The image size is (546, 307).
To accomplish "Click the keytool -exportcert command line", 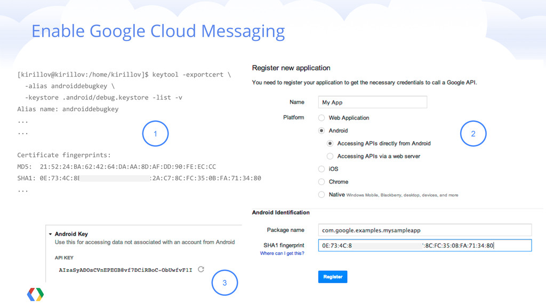I will (124, 74).
